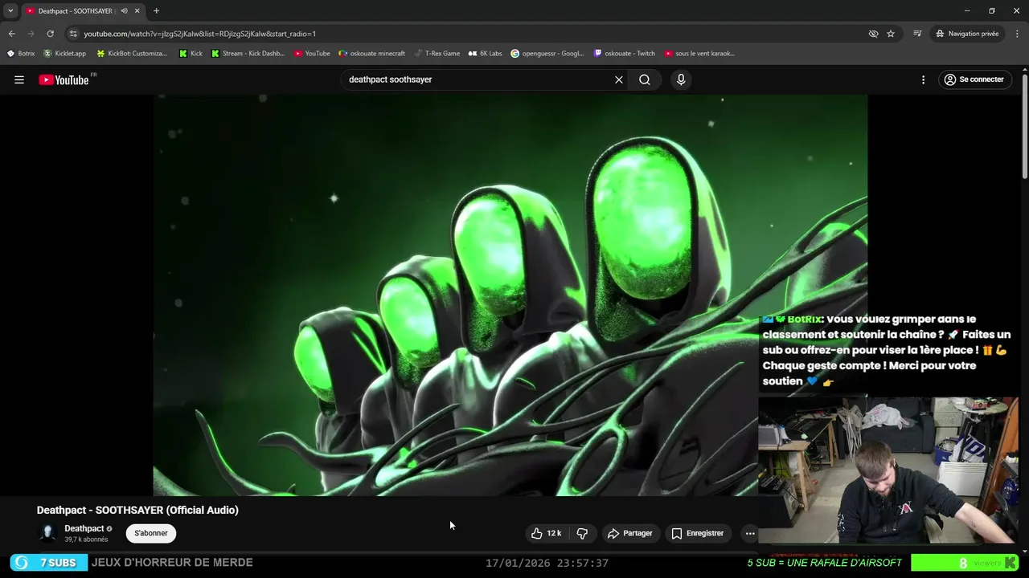
Task: Open a new browser tab
Action: 156,11
